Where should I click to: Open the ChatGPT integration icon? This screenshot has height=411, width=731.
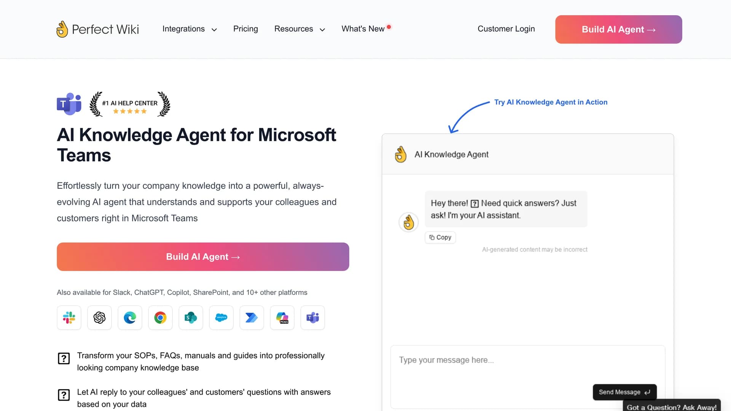(x=99, y=317)
